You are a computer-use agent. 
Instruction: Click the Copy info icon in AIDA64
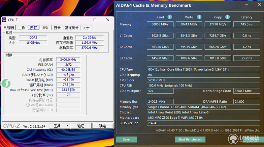(x=227, y=17)
